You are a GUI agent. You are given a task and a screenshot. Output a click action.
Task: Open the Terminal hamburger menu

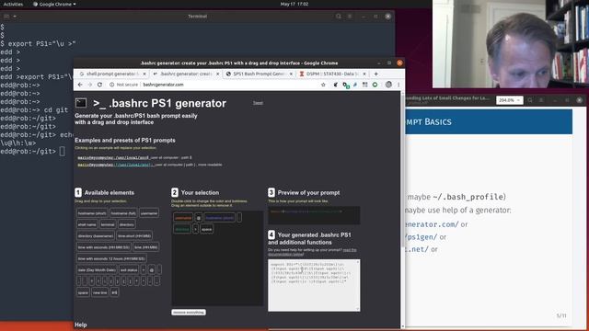coord(350,17)
